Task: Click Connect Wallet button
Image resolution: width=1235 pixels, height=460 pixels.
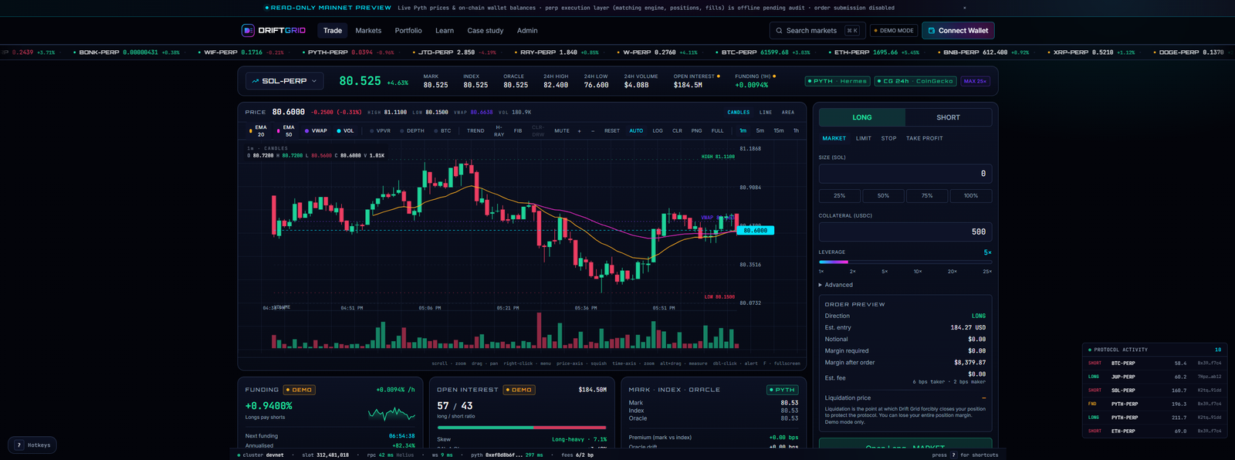Action: (958, 31)
